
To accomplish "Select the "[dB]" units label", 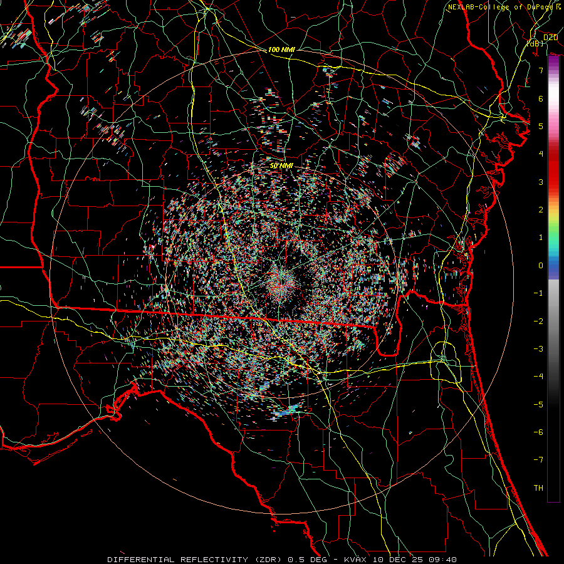I will (x=535, y=43).
